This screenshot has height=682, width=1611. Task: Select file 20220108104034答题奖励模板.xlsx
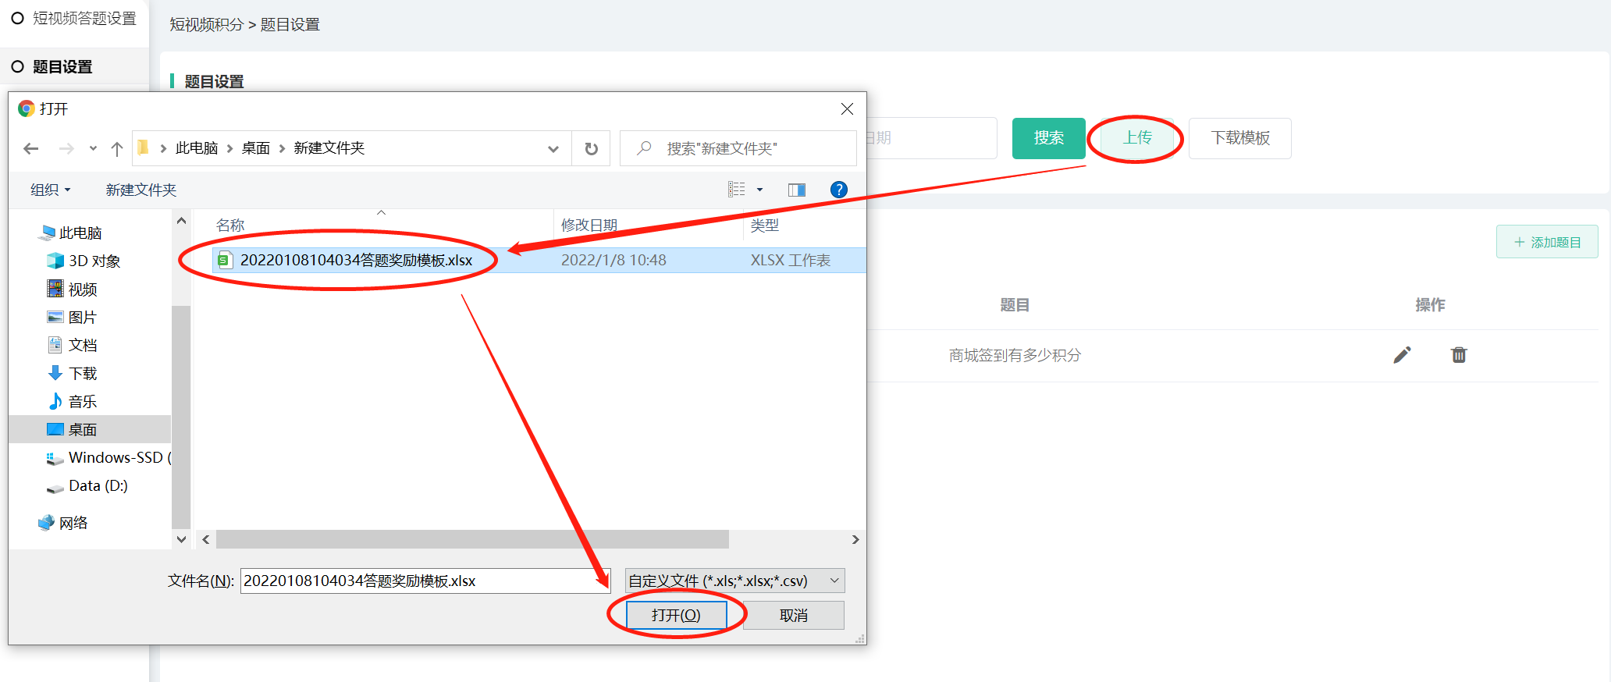coord(356,260)
